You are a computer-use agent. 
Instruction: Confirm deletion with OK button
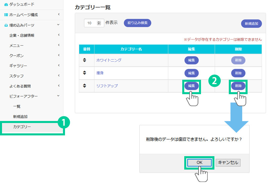click(x=199, y=162)
